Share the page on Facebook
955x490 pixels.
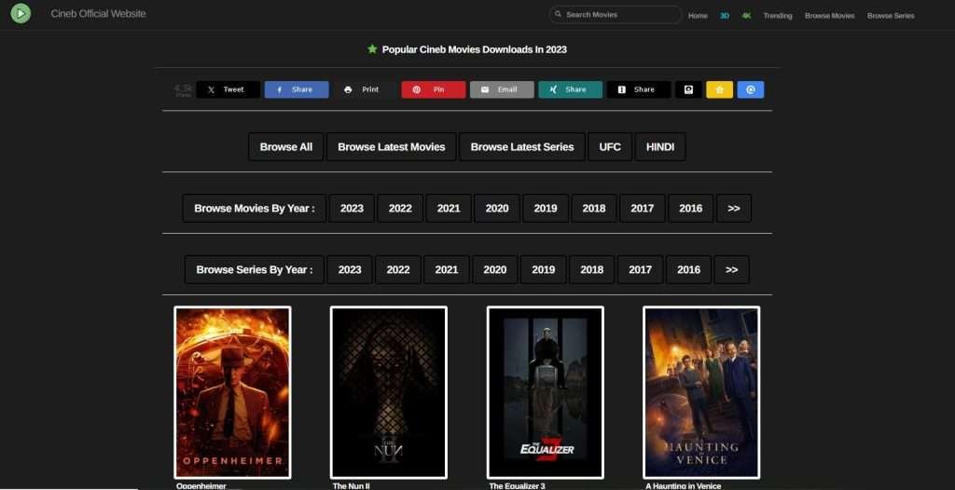point(297,89)
